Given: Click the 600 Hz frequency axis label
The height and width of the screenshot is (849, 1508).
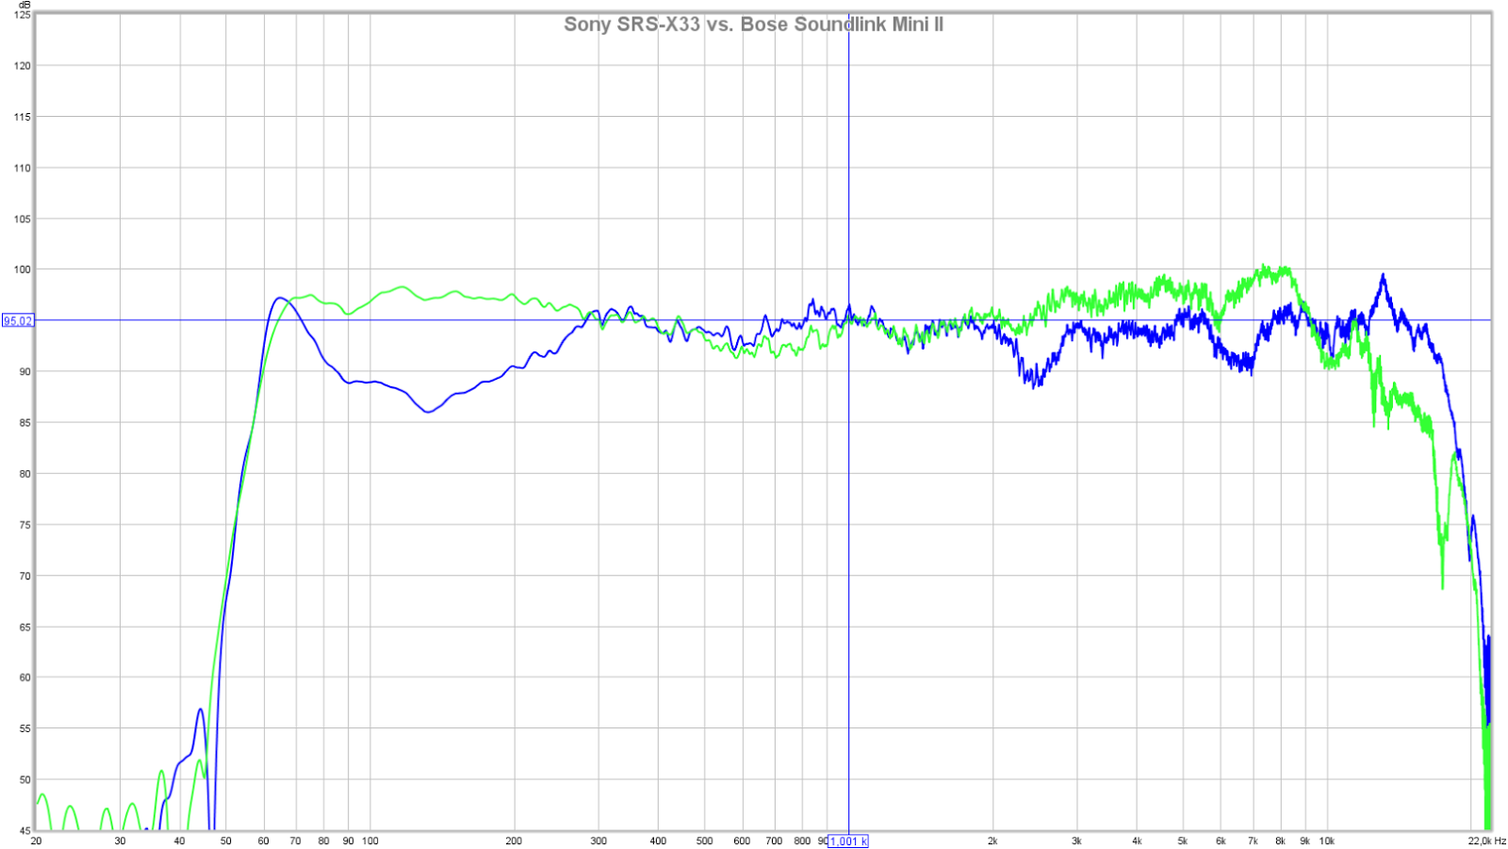Looking at the screenshot, I should pyautogui.click(x=742, y=841).
